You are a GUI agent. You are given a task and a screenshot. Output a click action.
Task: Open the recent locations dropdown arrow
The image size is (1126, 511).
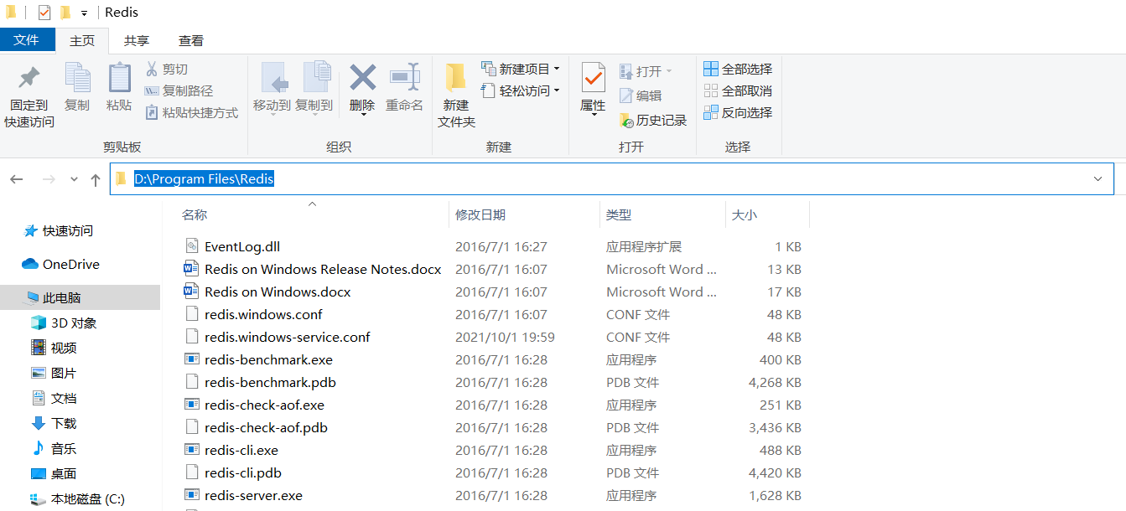pyautogui.click(x=74, y=179)
